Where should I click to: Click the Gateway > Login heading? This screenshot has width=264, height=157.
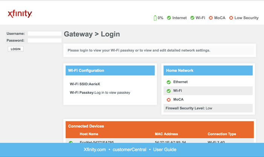pyautogui.click(x=92, y=34)
